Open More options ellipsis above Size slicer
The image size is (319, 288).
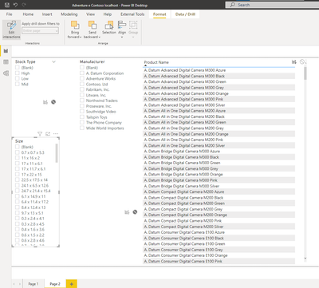[x=56, y=134]
